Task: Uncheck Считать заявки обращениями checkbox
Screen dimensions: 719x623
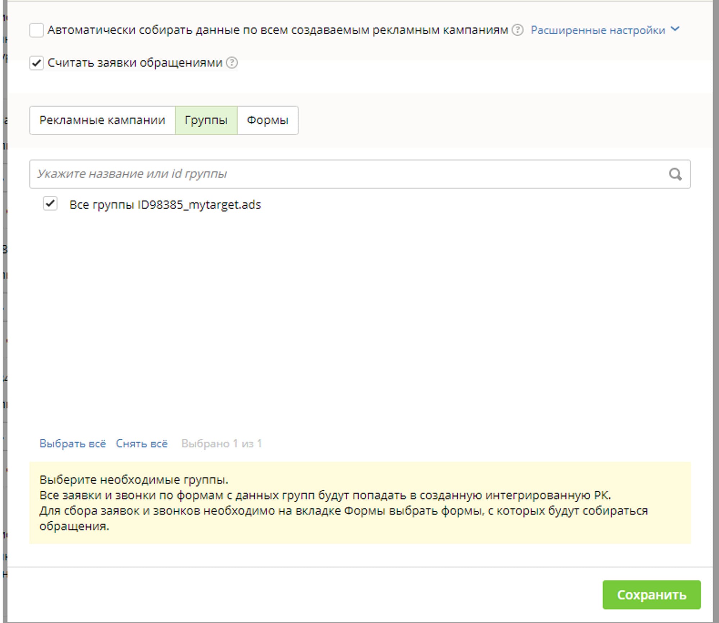Action: click(37, 63)
